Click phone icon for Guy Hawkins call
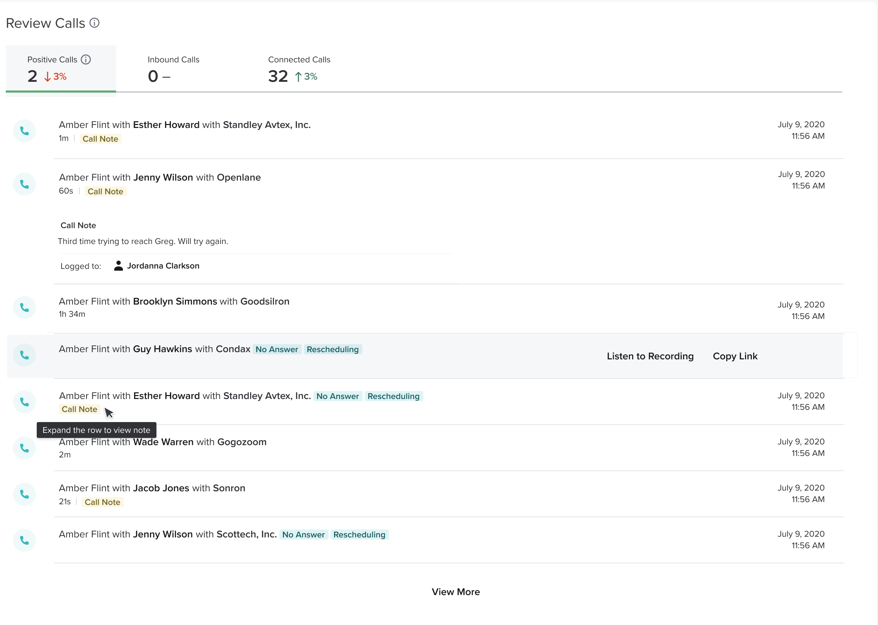The image size is (878, 625). (24, 355)
